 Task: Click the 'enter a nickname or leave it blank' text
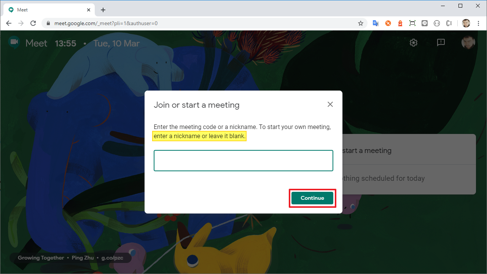tap(199, 136)
